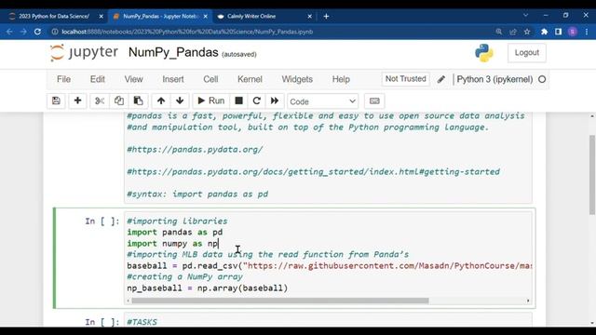Open the File menu
The width and height of the screenshot is (596, 335).
pyautogui.click(x=63, y=79)
